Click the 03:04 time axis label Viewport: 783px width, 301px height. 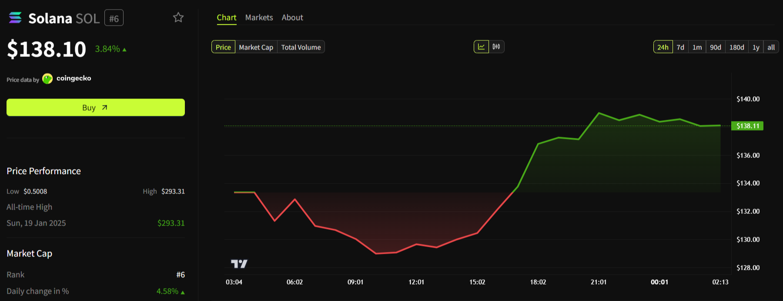pyautogui.click(x=234, y=282)
